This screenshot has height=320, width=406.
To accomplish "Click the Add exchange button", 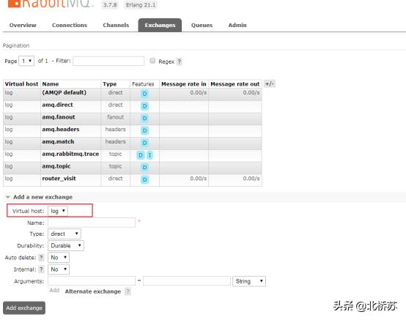I will (24, 308).
